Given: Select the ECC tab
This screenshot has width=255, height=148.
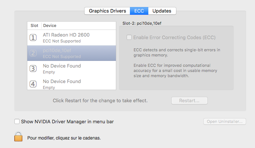Looking at the screenshot, I should (139, 11).
